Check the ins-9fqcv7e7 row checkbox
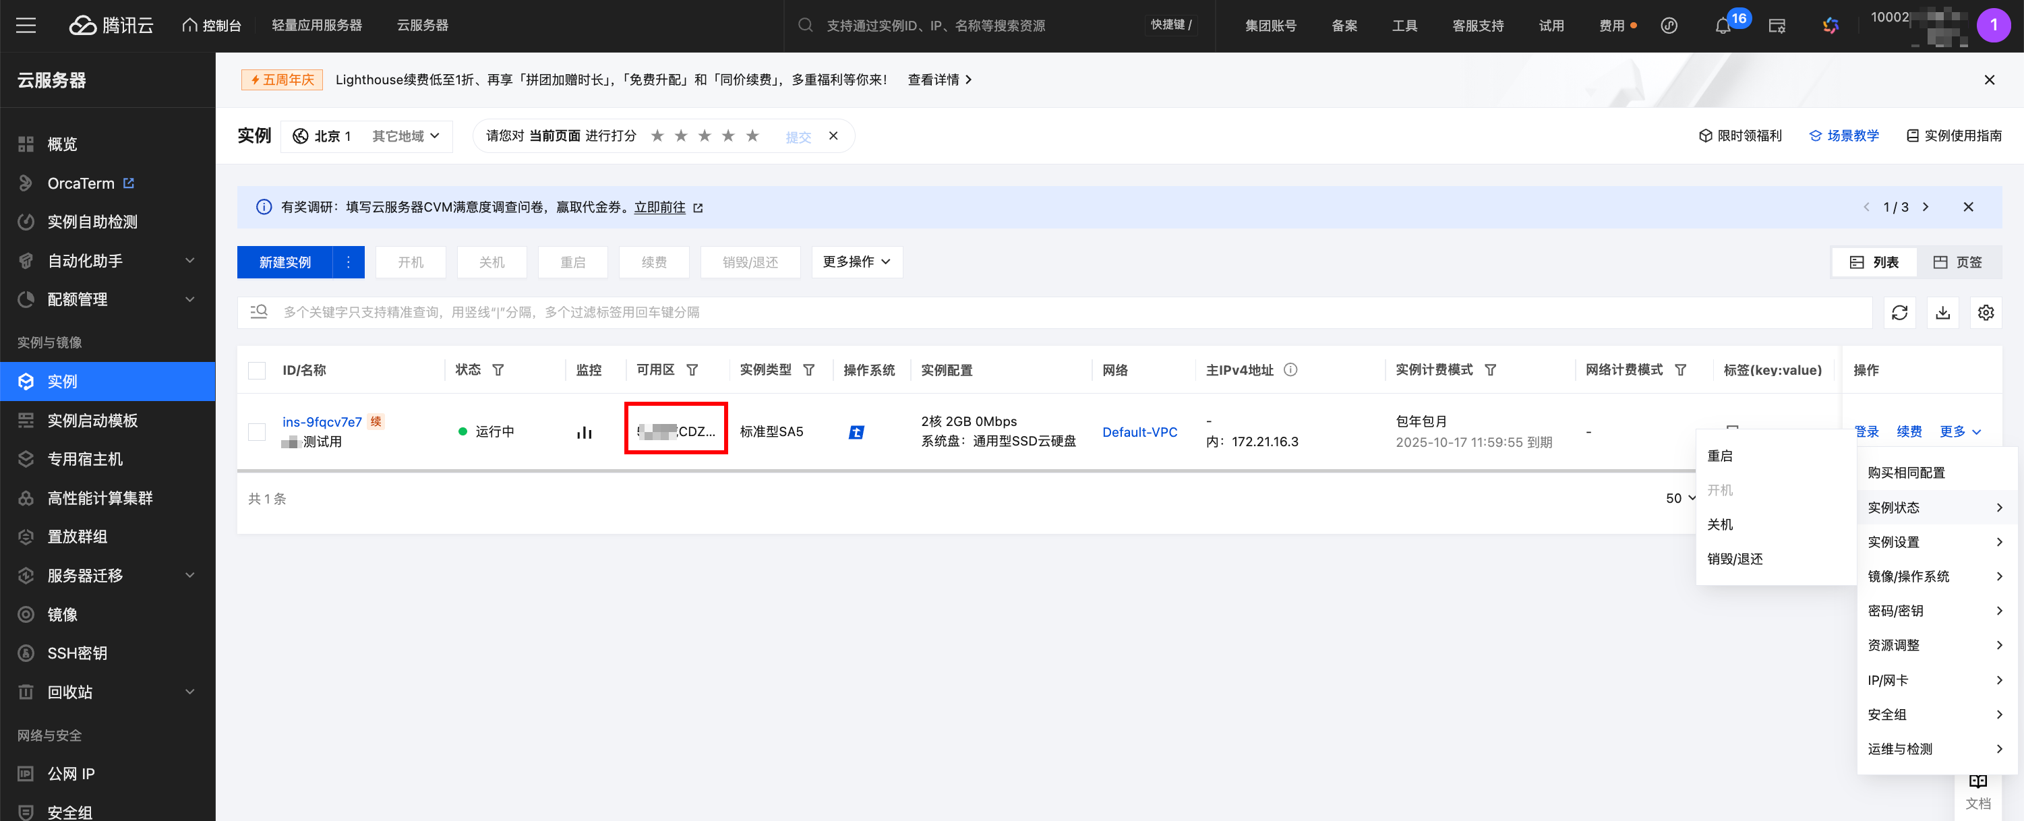Image resolution: width=2024 pixels, height=821 pixels. coord(257,431)
